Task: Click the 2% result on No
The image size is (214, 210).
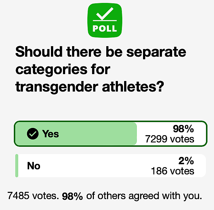Action: tap(186, 161)
